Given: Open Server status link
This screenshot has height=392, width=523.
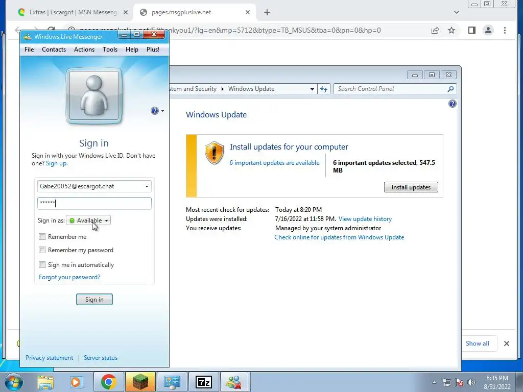Looking at the screenshot, I should (x=101, y=358).
